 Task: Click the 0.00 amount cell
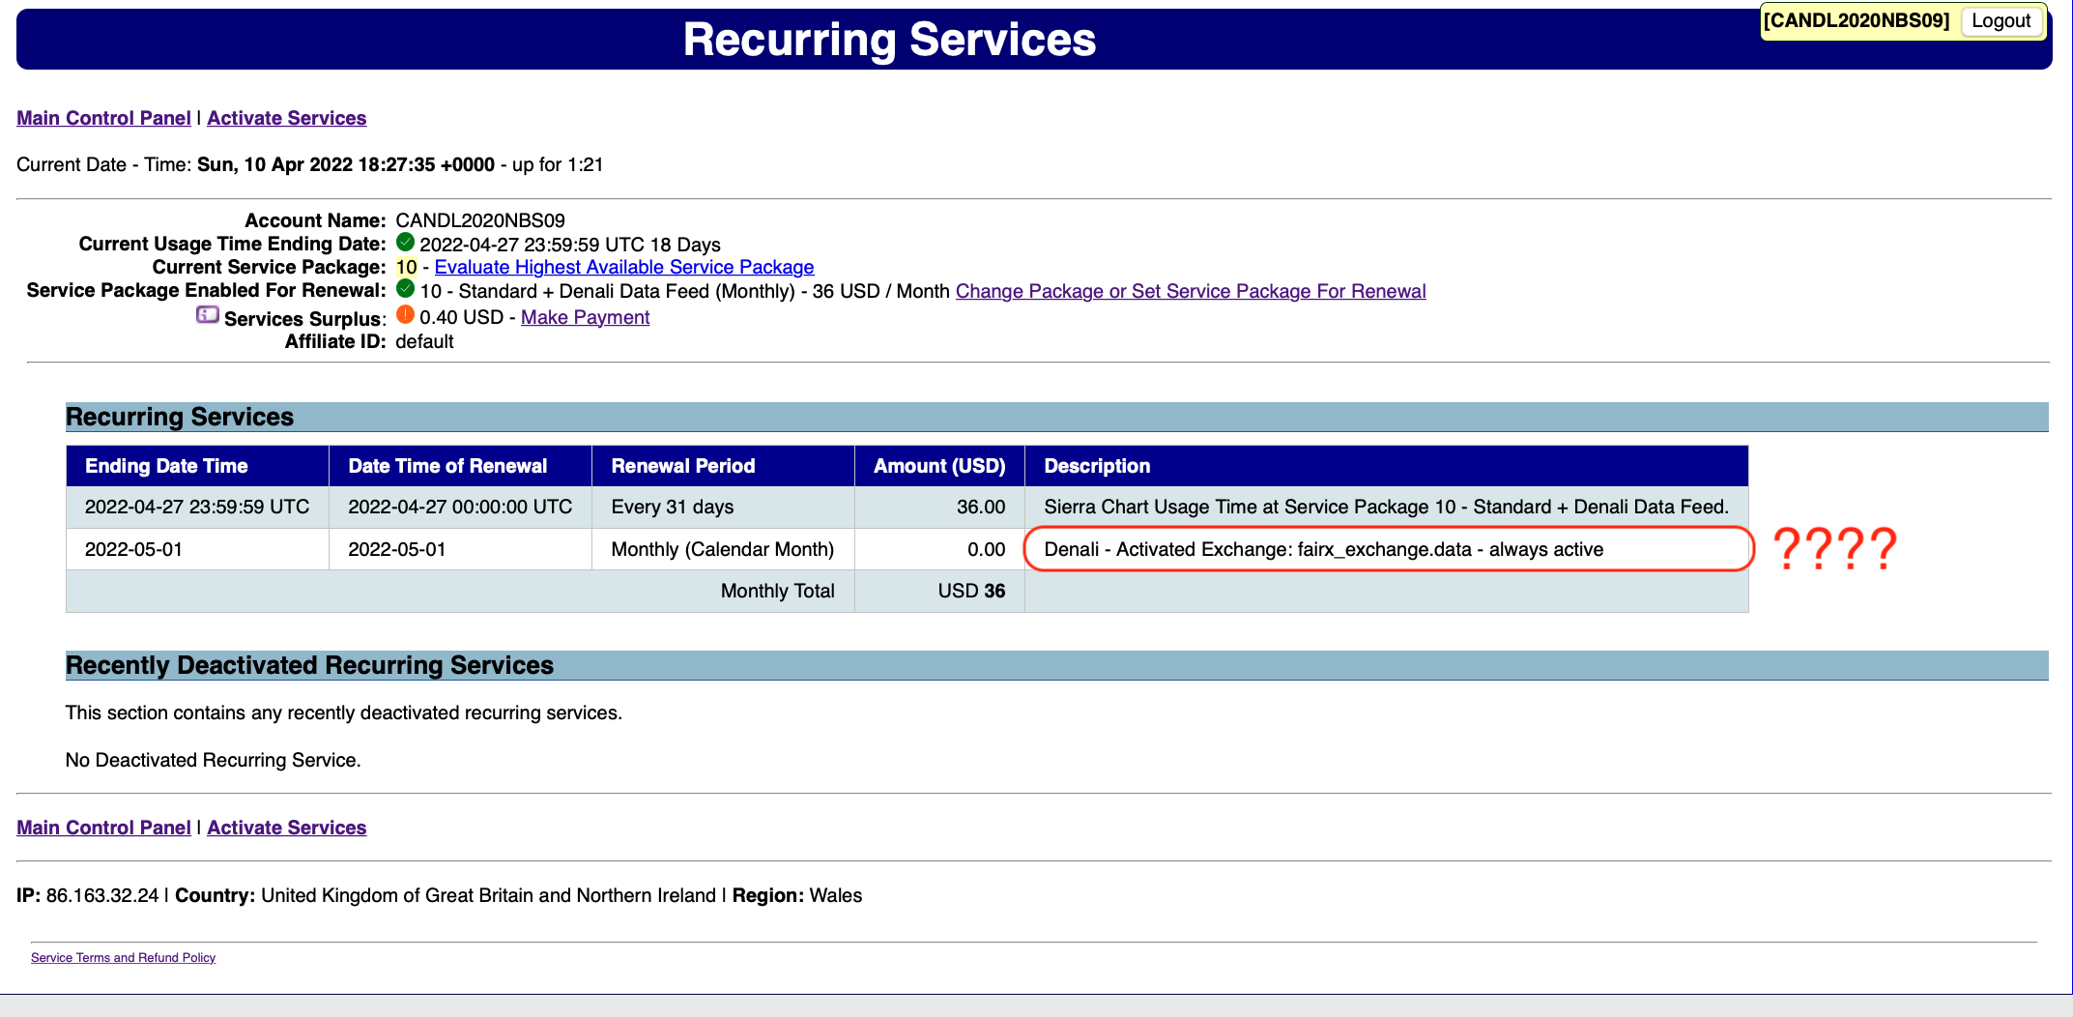point(939,549)
